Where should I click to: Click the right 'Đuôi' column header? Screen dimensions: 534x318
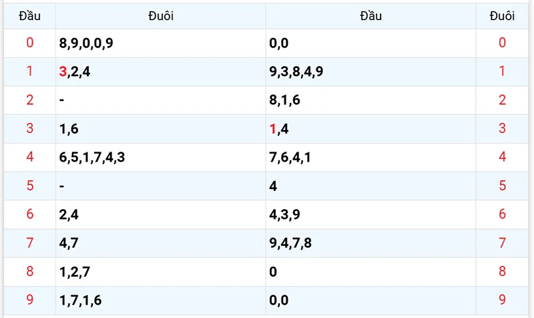coord(502,16)
